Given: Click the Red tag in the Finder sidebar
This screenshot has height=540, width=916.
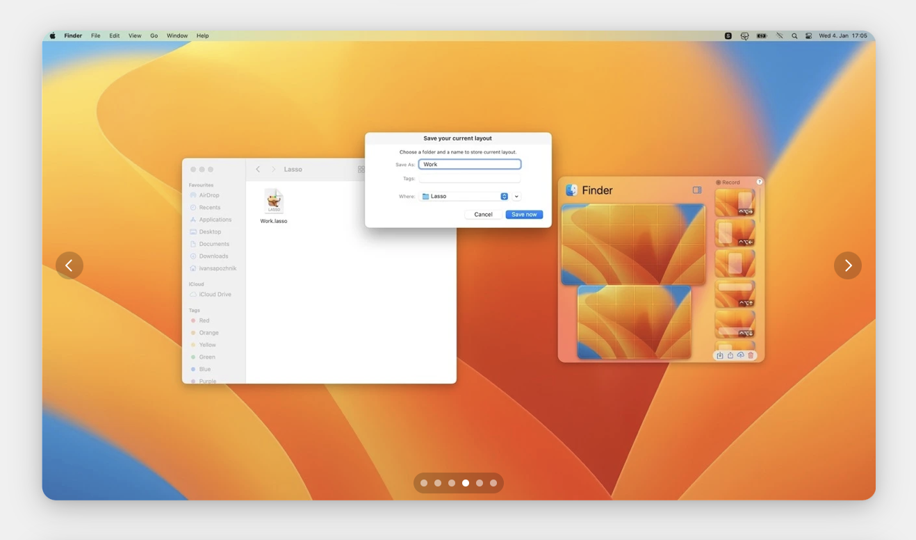Looking at the screenshot, I should coord(200,320).
